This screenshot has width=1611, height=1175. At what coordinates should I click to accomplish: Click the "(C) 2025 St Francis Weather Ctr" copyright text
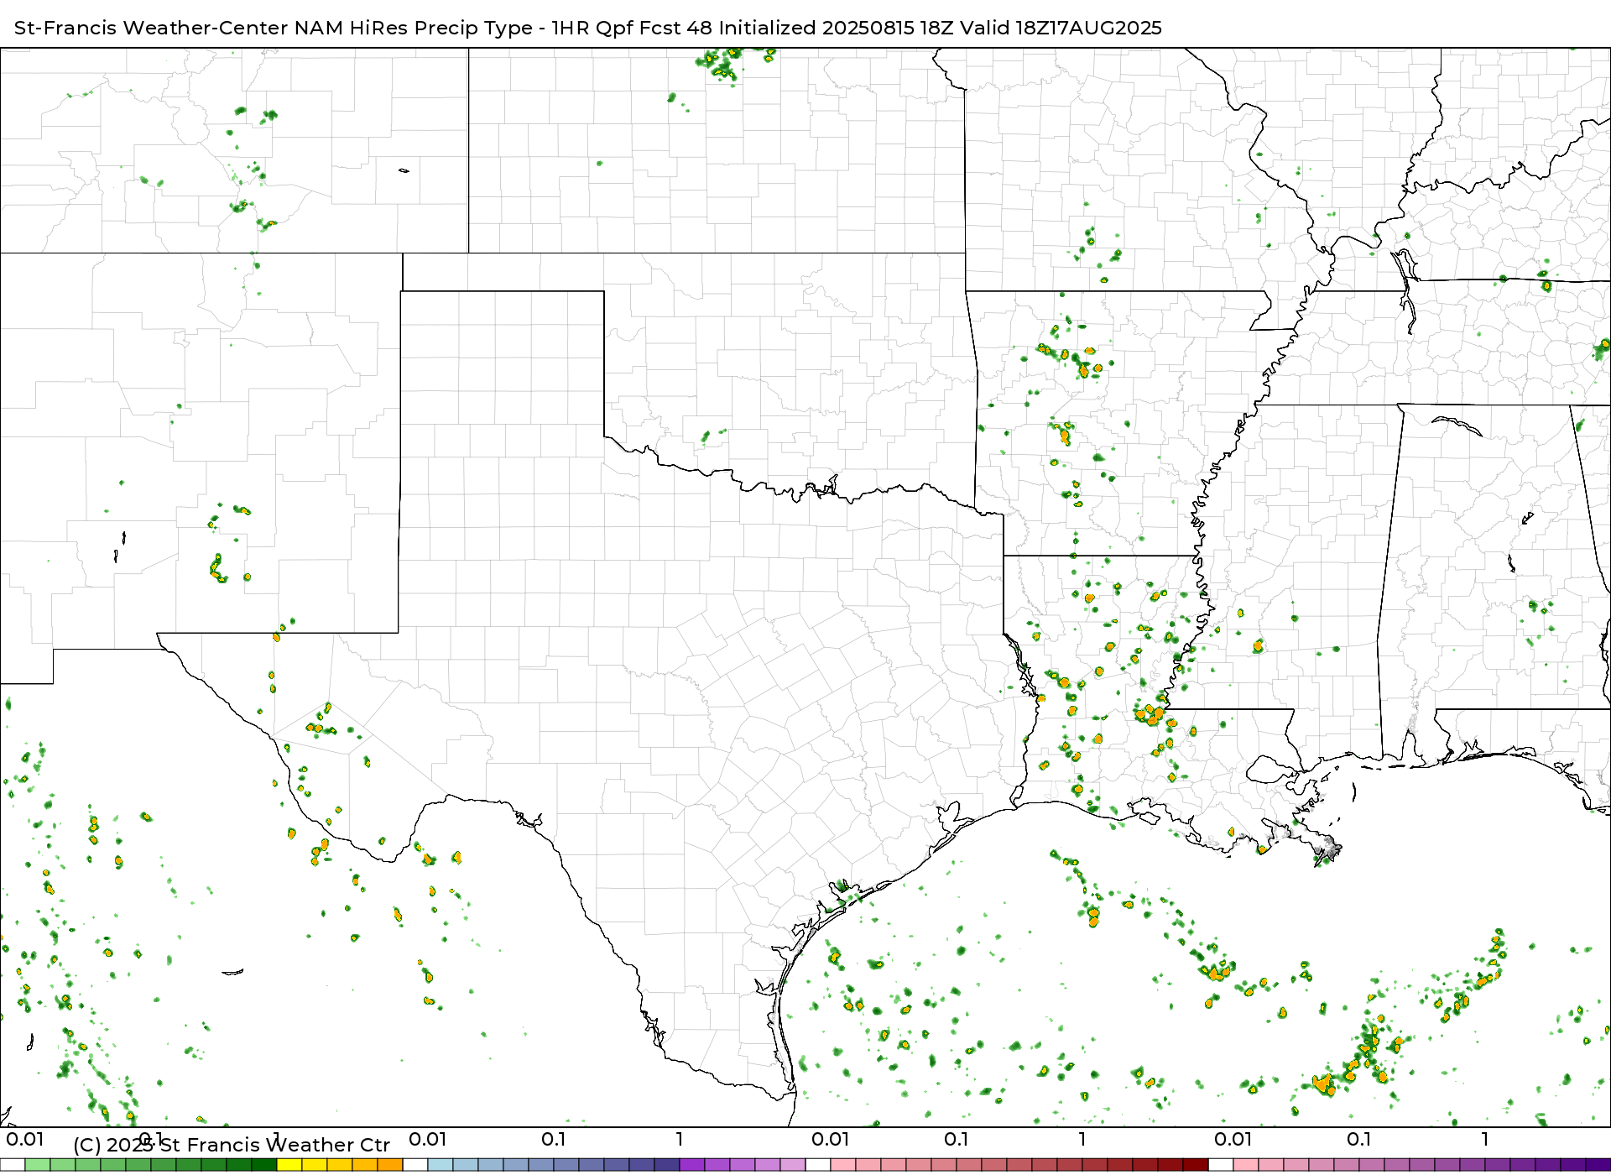pos(232,1146)
